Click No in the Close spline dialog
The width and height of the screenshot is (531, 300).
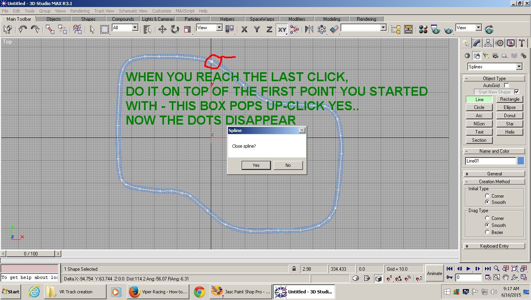tap(288, 165)
